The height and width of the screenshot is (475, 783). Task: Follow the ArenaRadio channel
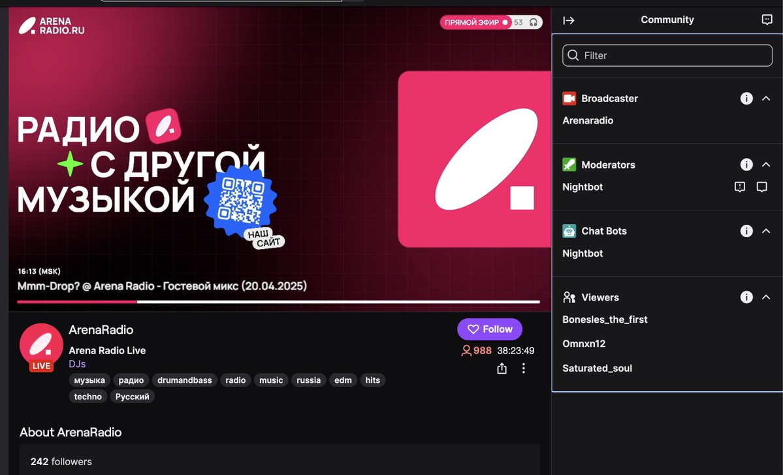[x=489, y=329]
